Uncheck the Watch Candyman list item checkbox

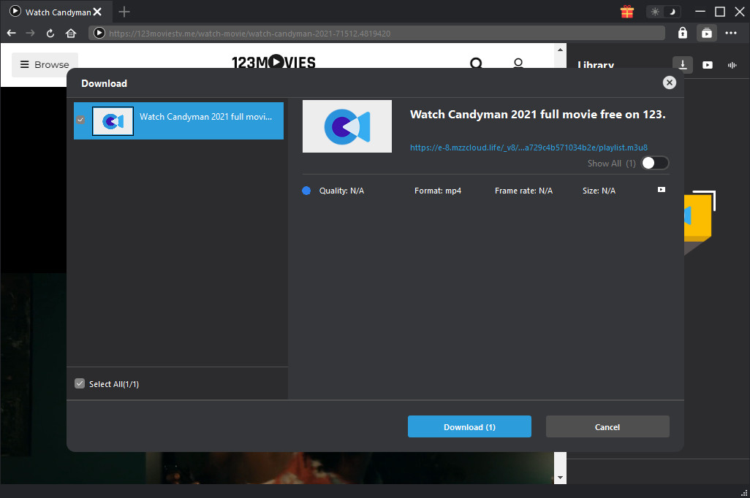[x=80, y=120]
